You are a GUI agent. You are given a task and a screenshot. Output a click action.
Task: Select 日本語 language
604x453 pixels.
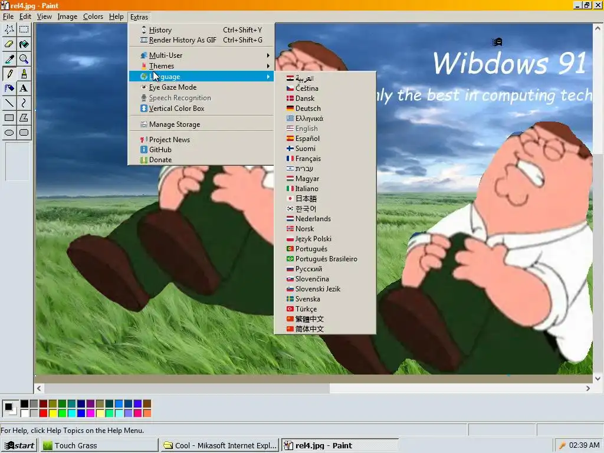coord(325,199)
